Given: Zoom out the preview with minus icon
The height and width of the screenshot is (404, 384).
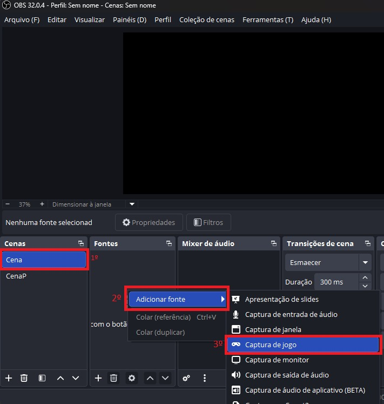Looking at the screenshot, I should (8, 204).
